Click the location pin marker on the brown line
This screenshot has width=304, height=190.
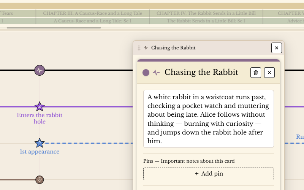coord(40,180)
